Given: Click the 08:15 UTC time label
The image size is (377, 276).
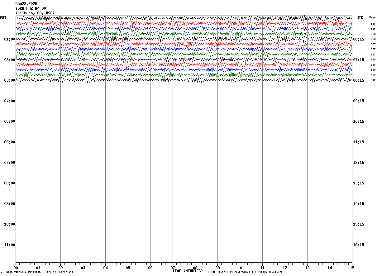Looking at the screenshot, I should pos(359,80).
